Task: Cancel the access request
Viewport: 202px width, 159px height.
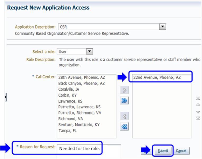Action: [181, 151]
